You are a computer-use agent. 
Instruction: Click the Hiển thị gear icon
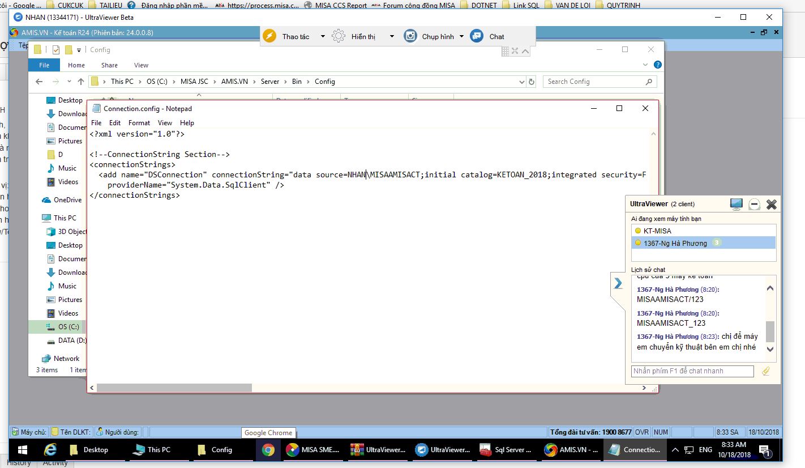(339, 36)
